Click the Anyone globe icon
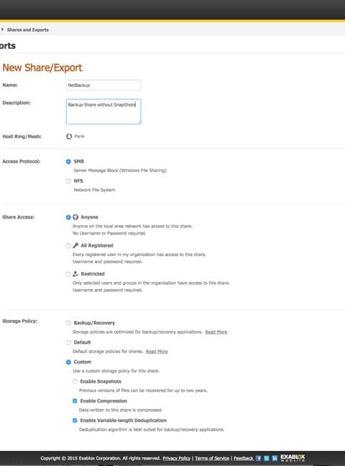Screen dimensions: 345x466 75,217
